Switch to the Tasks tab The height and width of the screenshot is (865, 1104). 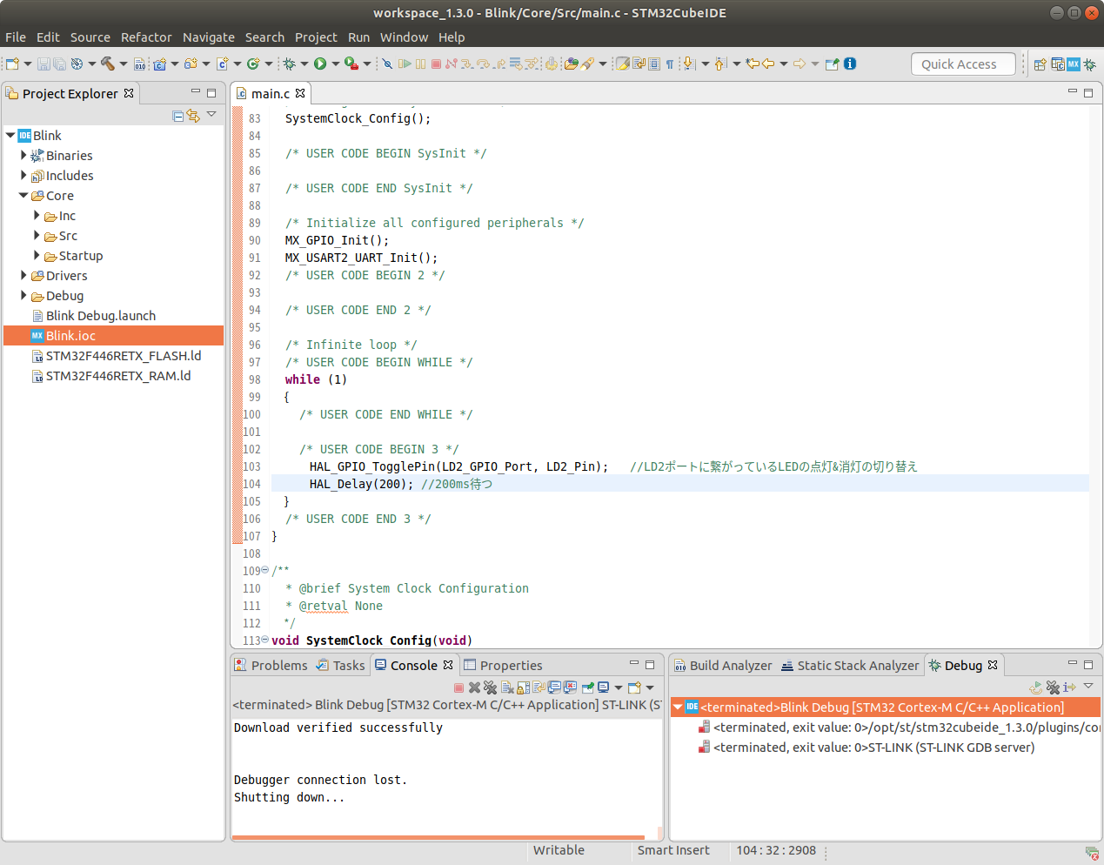tap(340, 665)
